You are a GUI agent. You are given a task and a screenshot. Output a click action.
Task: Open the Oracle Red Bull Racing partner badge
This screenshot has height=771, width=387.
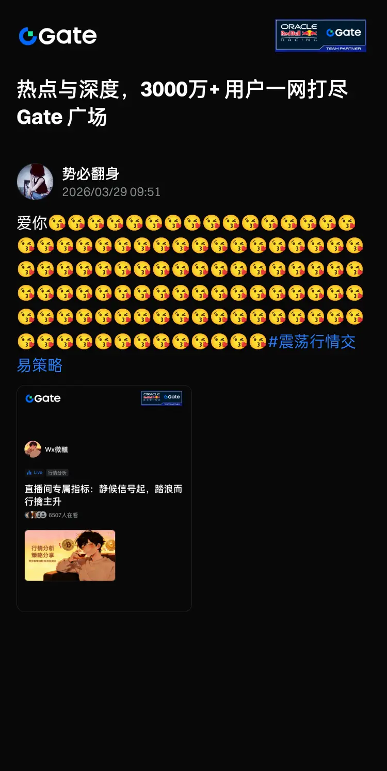[x=320, y=36]
